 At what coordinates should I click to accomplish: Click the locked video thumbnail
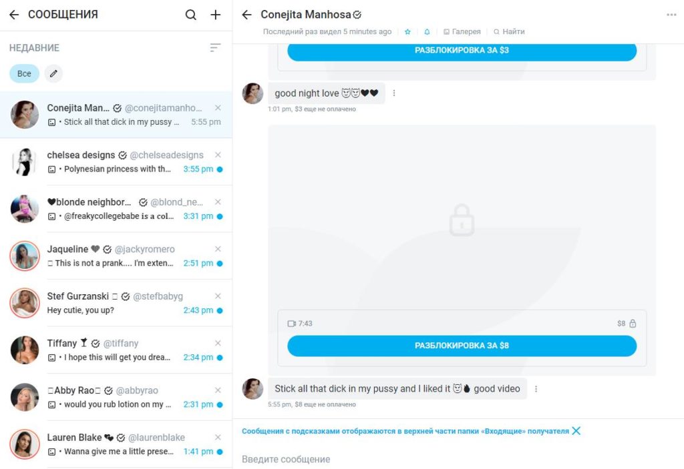pos(462,218)
